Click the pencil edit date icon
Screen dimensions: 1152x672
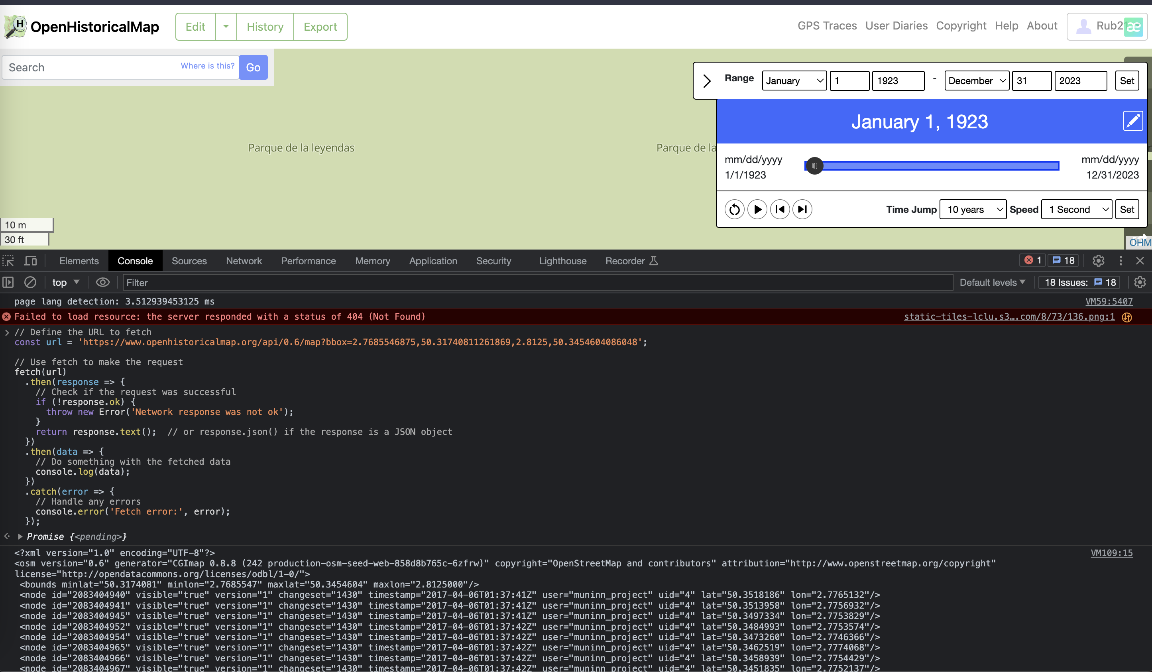[x=1133, y=121]
